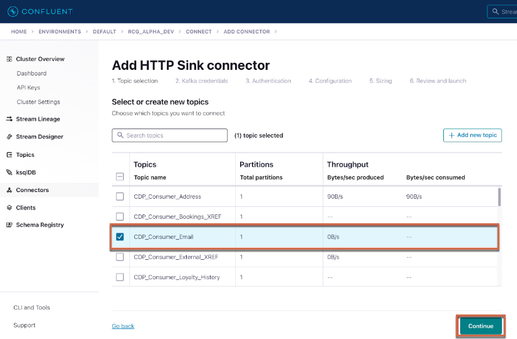Image resolution: width=517 pixels, height=339 pixels.
Task: Open Stream Designer sidebar icon
Action: 9,136
